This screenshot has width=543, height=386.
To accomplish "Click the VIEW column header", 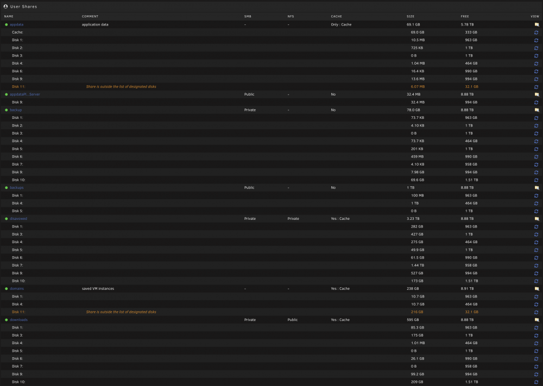I will click(x=535, y=16).
